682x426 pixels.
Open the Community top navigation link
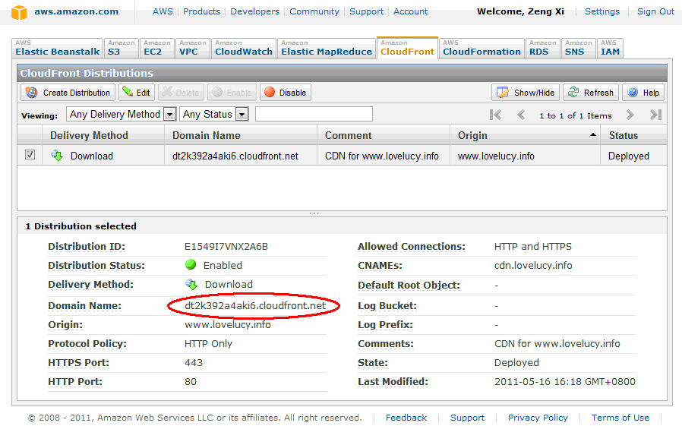(314, 11)
